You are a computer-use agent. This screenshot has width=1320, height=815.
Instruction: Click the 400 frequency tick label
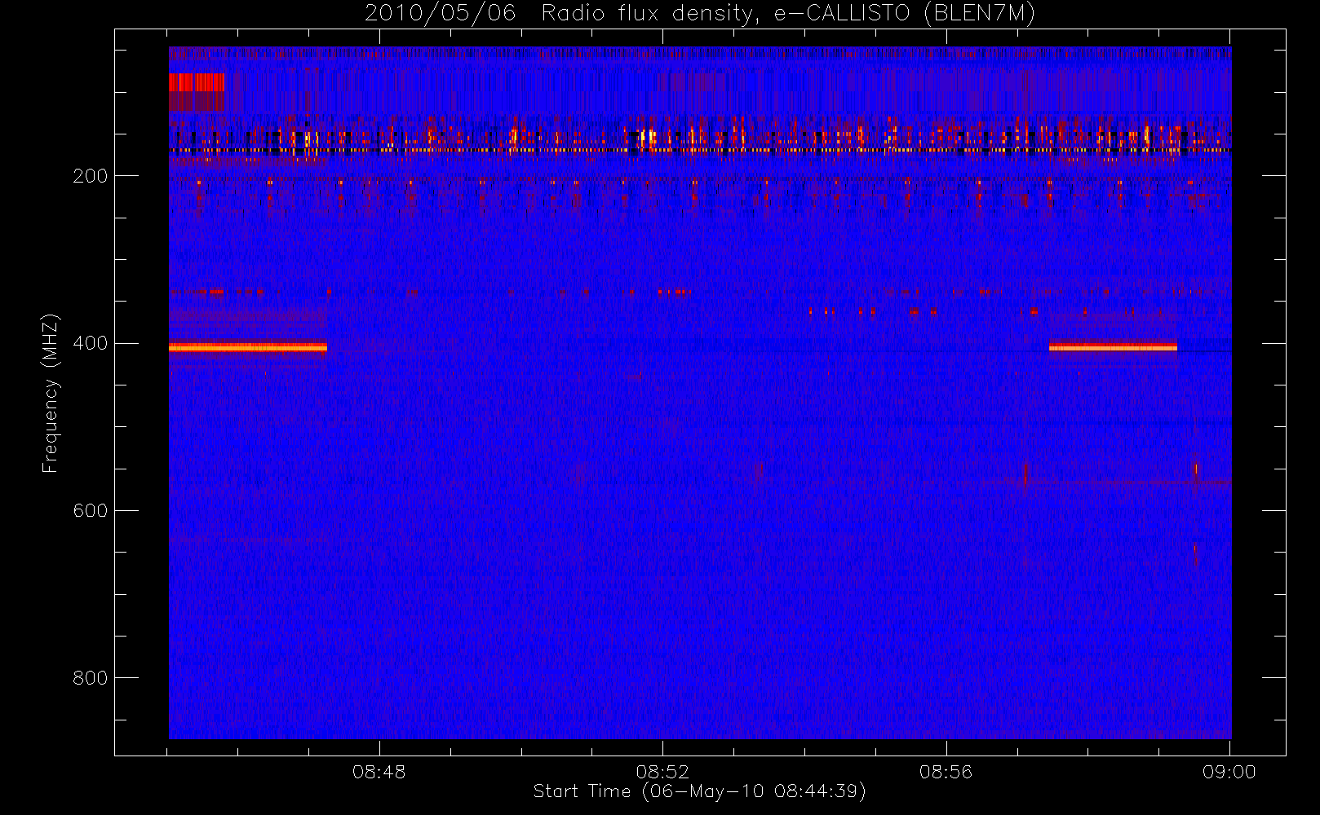pyautogui.click(x=91, y=343)
